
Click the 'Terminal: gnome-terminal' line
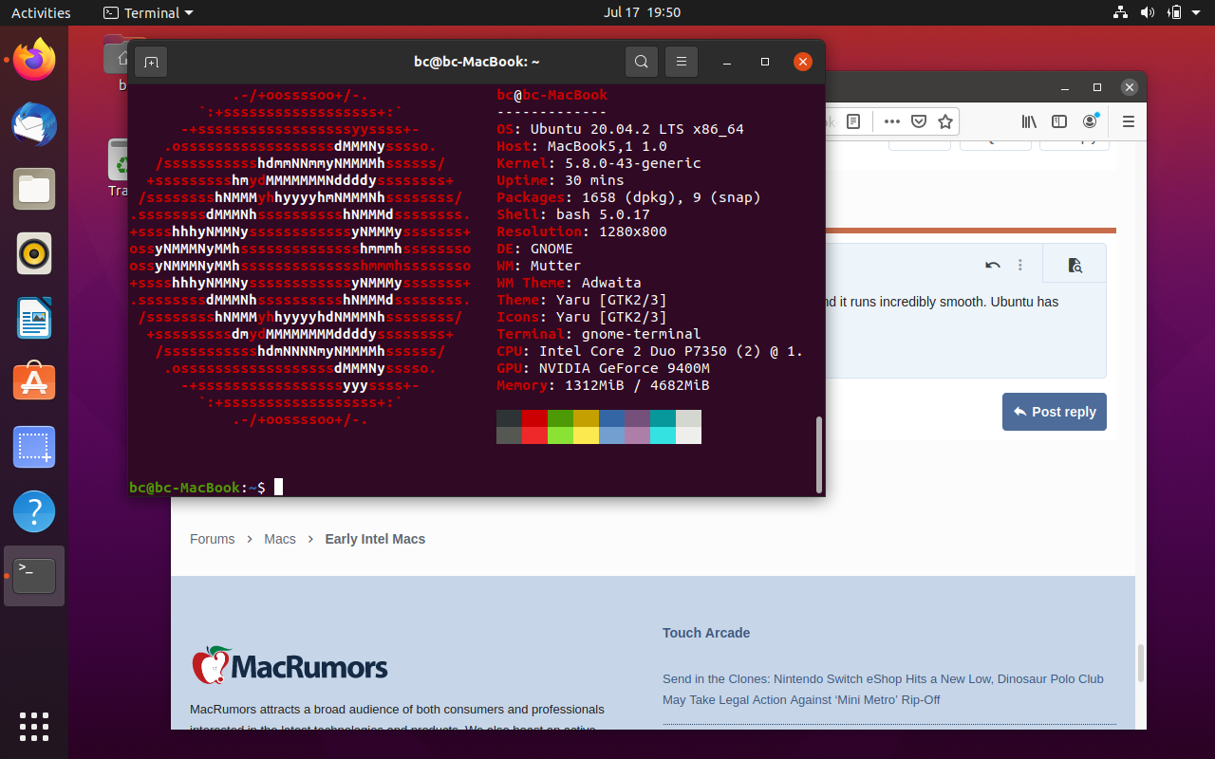point(599,334)
